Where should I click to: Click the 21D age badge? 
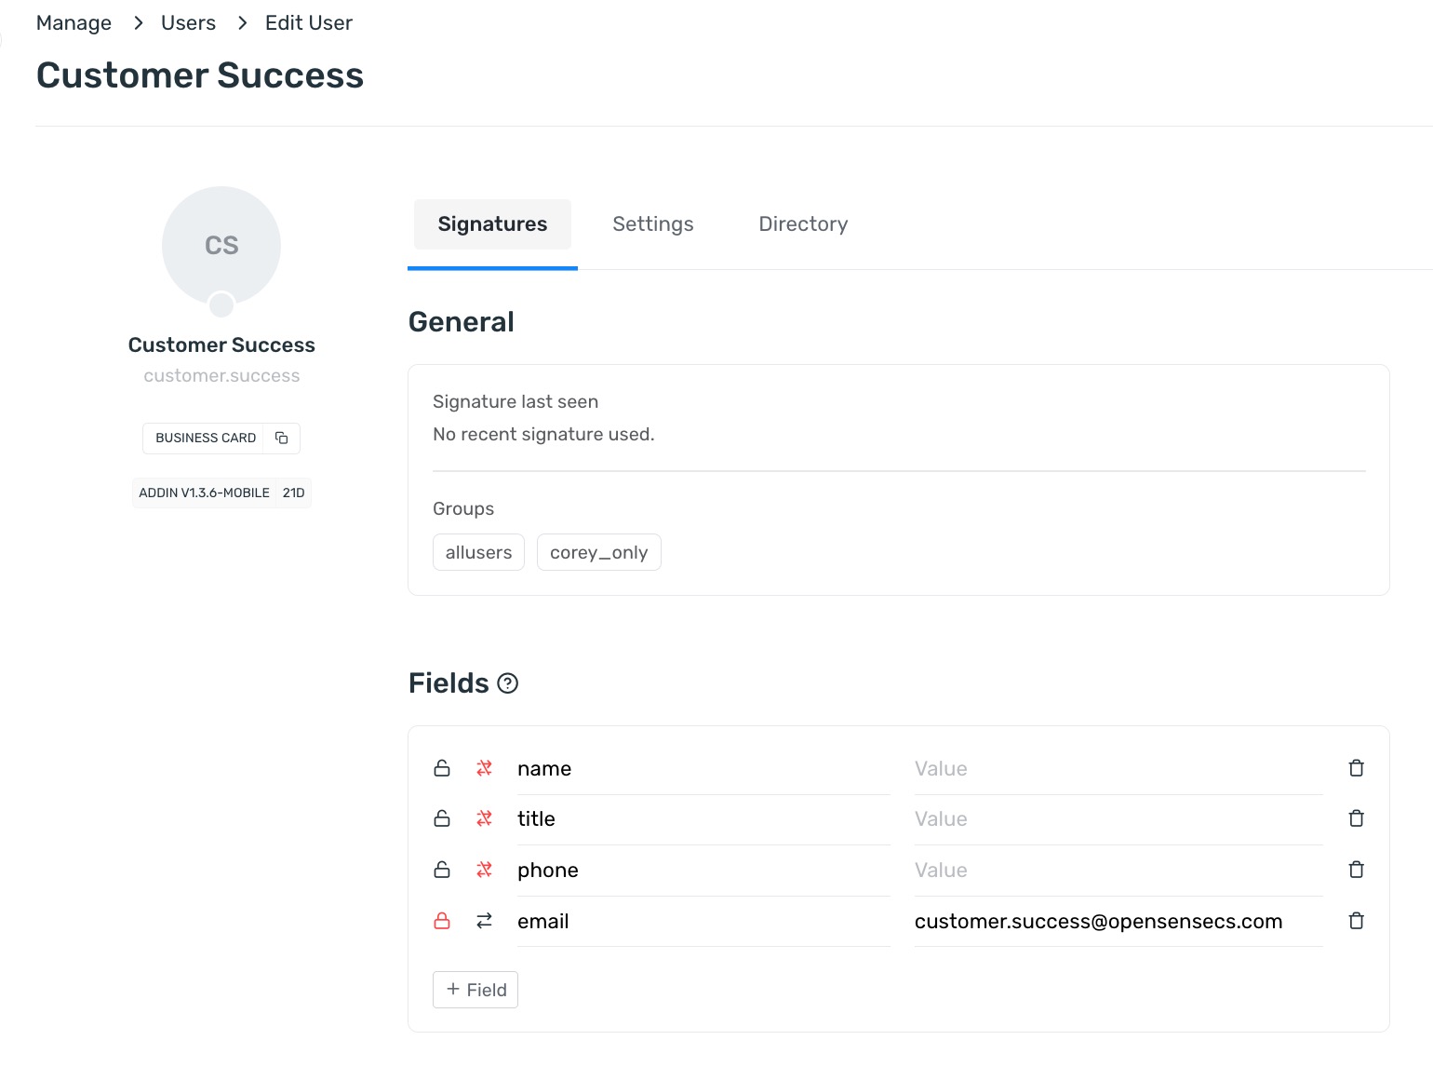click(294, 493)
